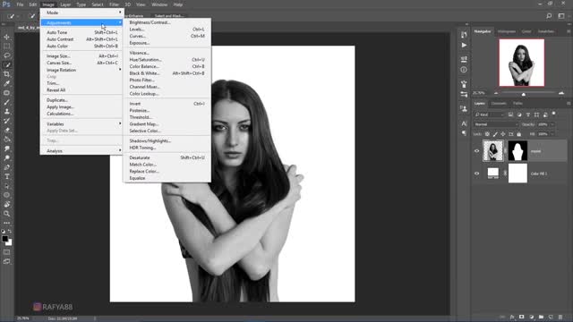573x322 pixels.
Task: Toggle lock image pixels brush icon
Action: point(495,134)
